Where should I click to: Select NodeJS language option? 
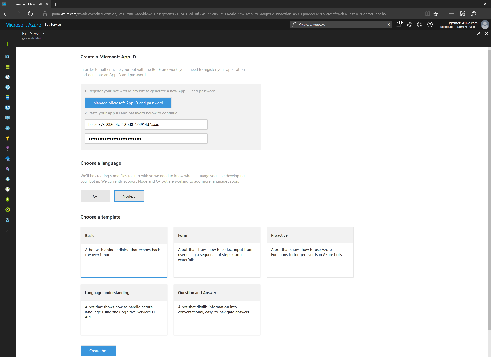[129, 196]
